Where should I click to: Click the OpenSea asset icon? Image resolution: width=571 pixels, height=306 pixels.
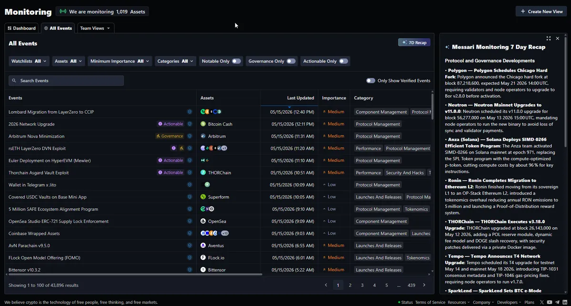203,221
